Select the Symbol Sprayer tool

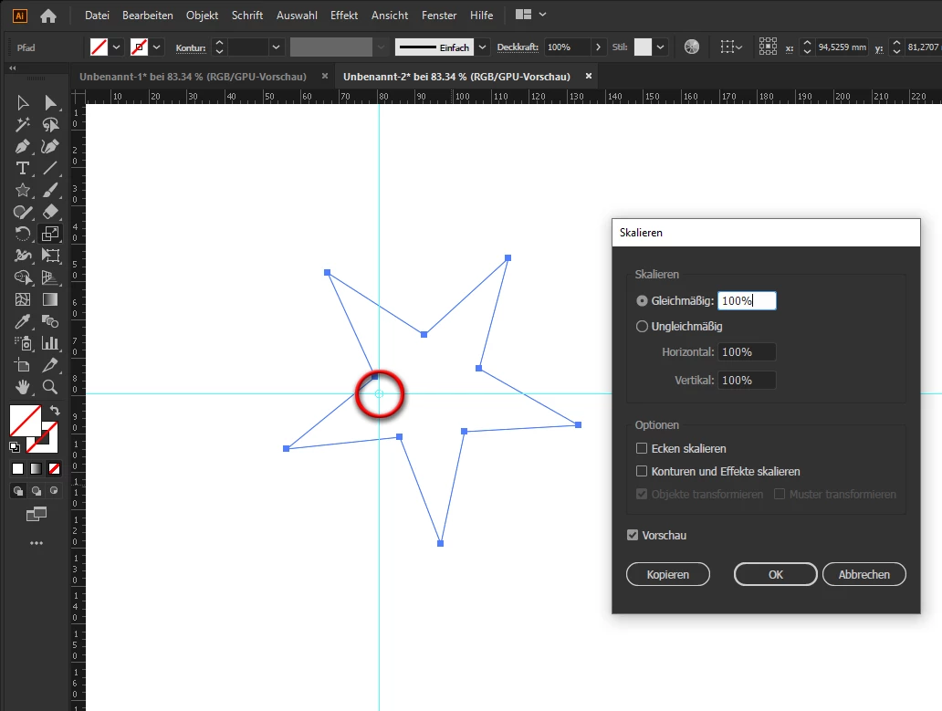(x=23, y=343)
